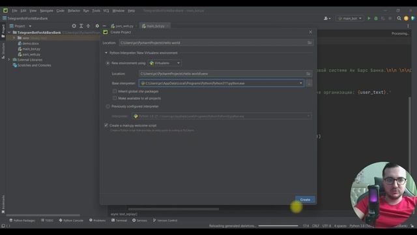
Task: Click the Stop square icon in toolbar
Action: (390, 18)
